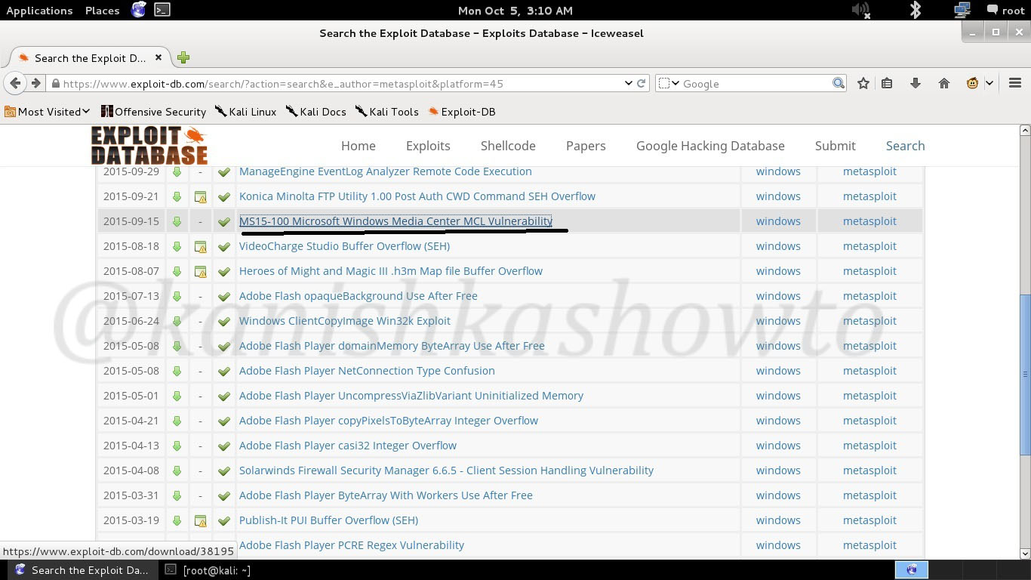Click the browser Back arrow button

coord(15,83)
